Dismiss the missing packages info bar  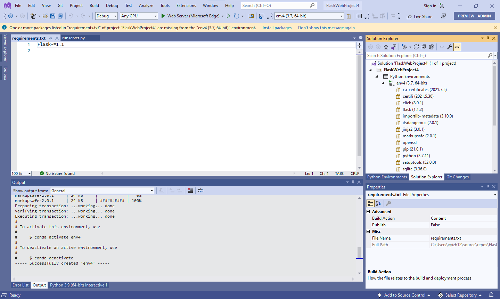coord(495,28)
